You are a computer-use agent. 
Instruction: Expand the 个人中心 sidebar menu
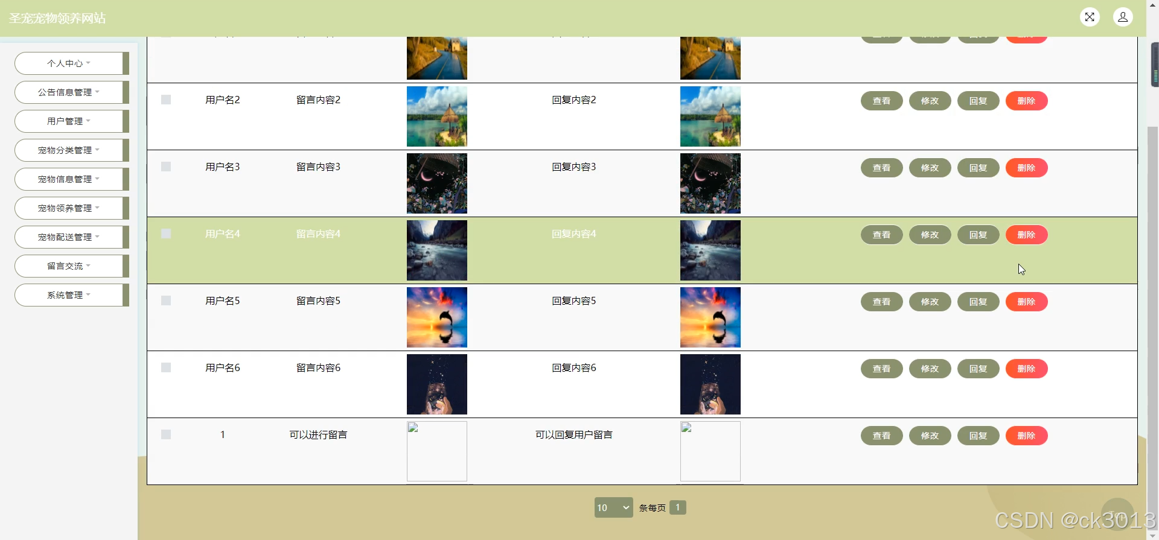pyautogui.click(x=71, y=63)
